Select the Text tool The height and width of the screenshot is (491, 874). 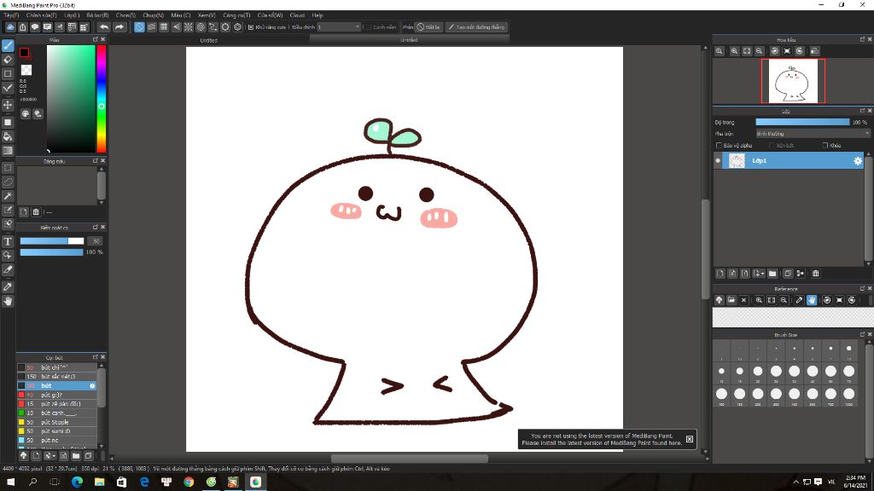coord(8,241)
